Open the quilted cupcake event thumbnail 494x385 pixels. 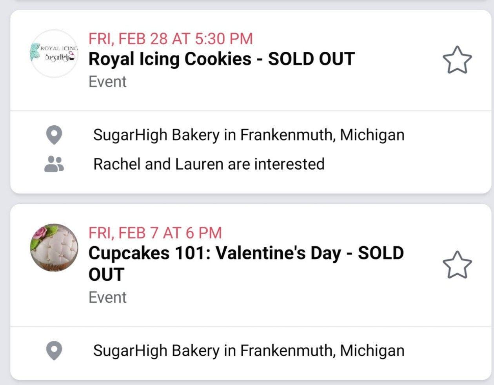(54, 248)
